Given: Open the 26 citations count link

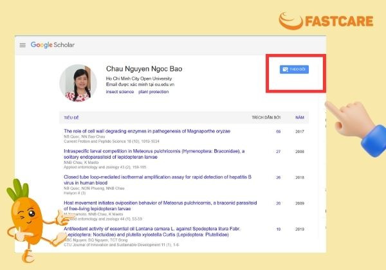Looking at the screenshot, I should pyautogui.click(x=278, y=177).
